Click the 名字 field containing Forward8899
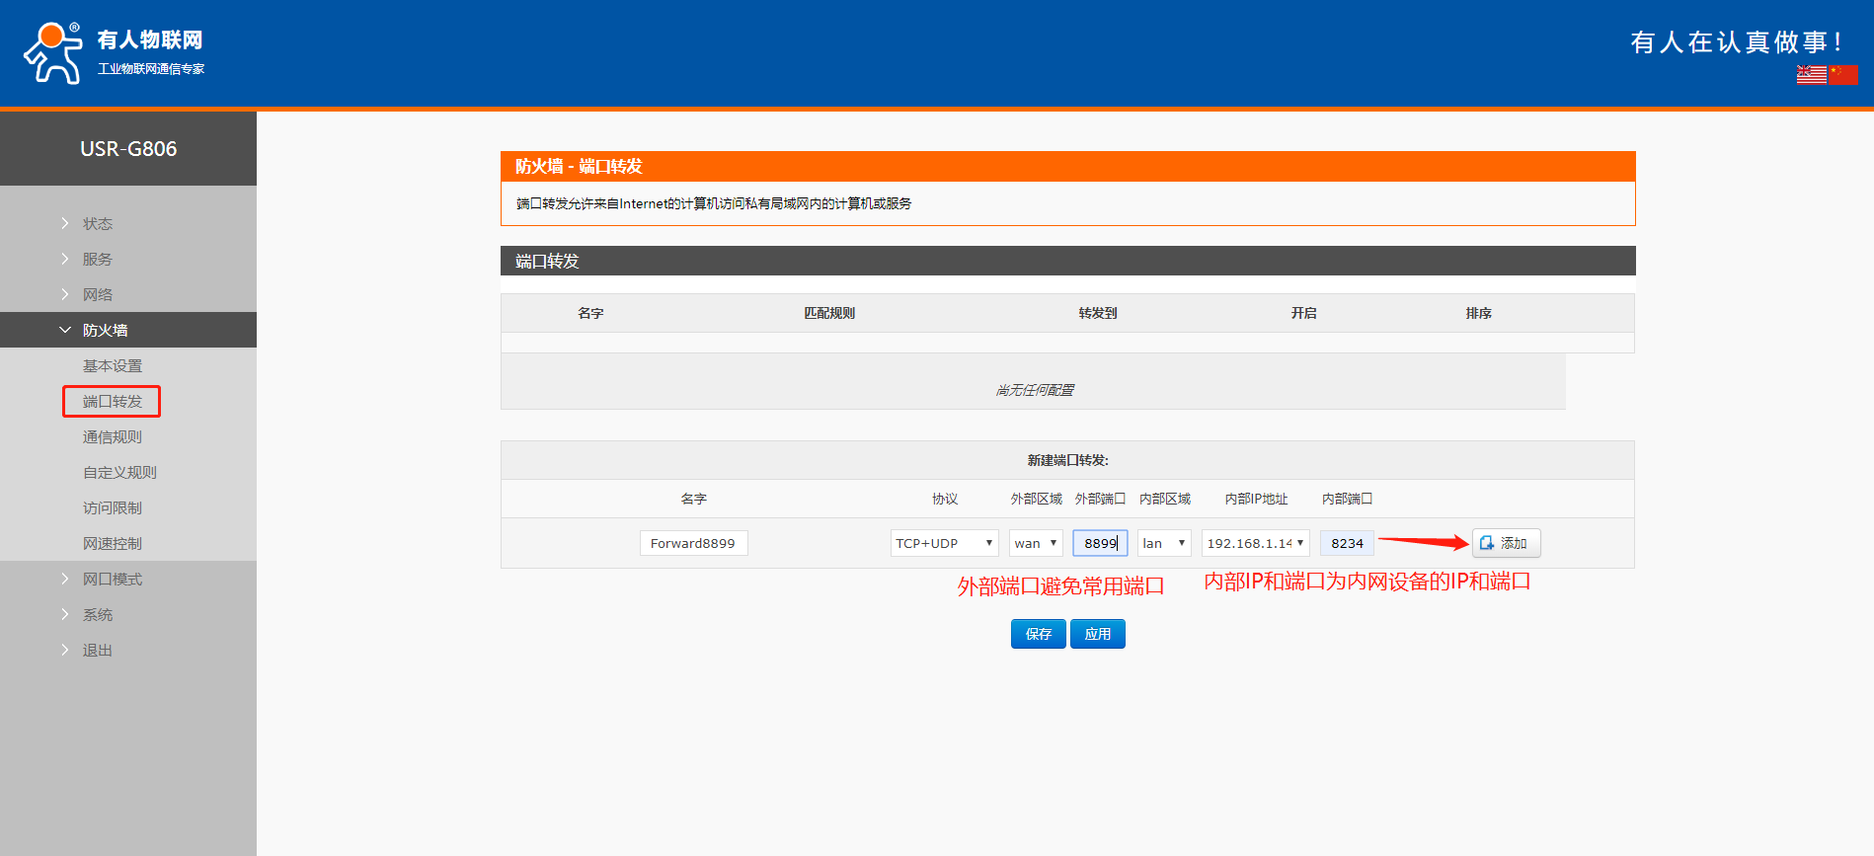This screenshot has height=856, width=1874. [x=693, y=543]
